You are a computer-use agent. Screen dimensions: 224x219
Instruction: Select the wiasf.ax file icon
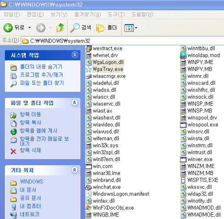coord(89,111)
